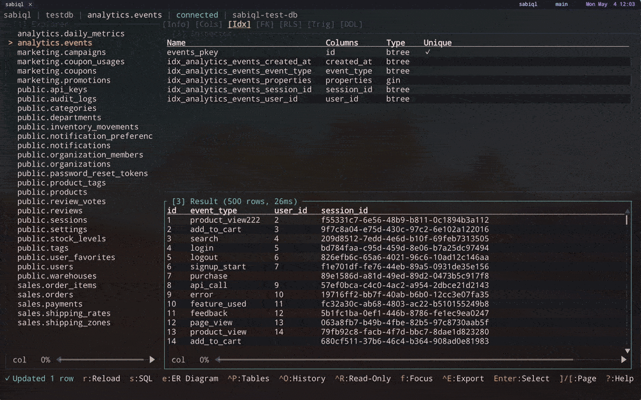This screenshot has width=641, height=400.
Task: Select idx_analytics_events_properties index row
Action: click(397, 80)
